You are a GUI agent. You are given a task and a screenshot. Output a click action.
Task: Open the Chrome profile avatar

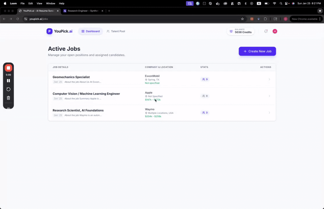click(x=286, y=19)
